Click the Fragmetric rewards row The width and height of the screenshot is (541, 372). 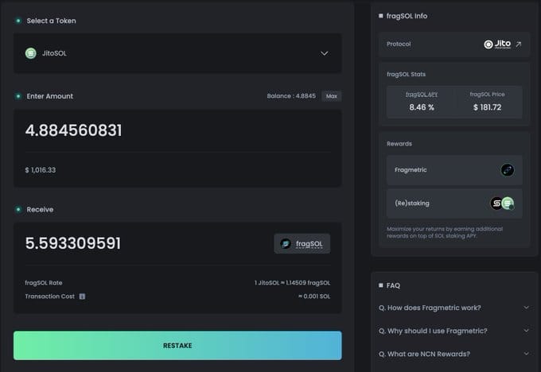[x=454, y=170]
